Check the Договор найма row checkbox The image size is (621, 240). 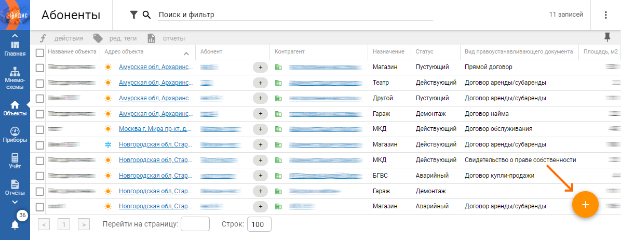pyautogui.click(x=39, y=114)
